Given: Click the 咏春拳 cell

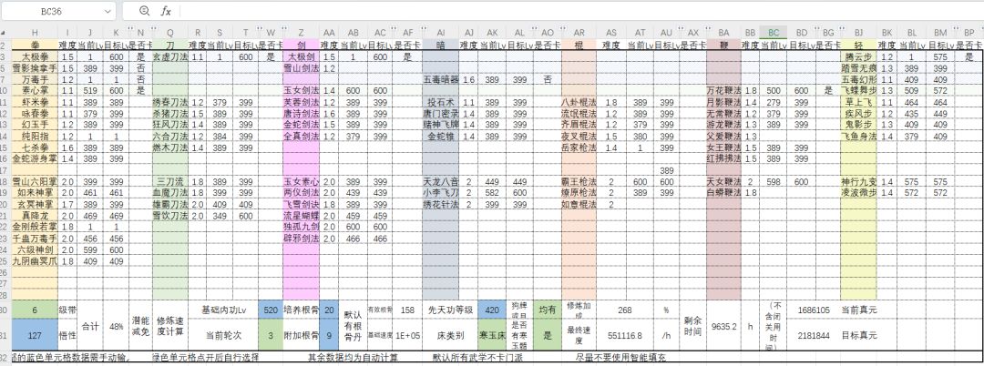Looking at the screenshot, I should (x=35, y=114).
